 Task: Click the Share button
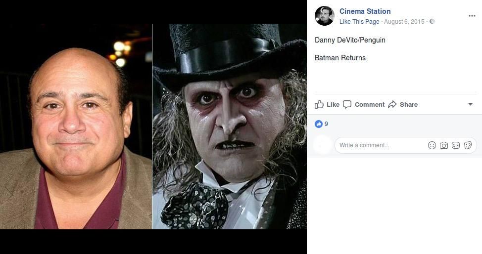(403, 104)
